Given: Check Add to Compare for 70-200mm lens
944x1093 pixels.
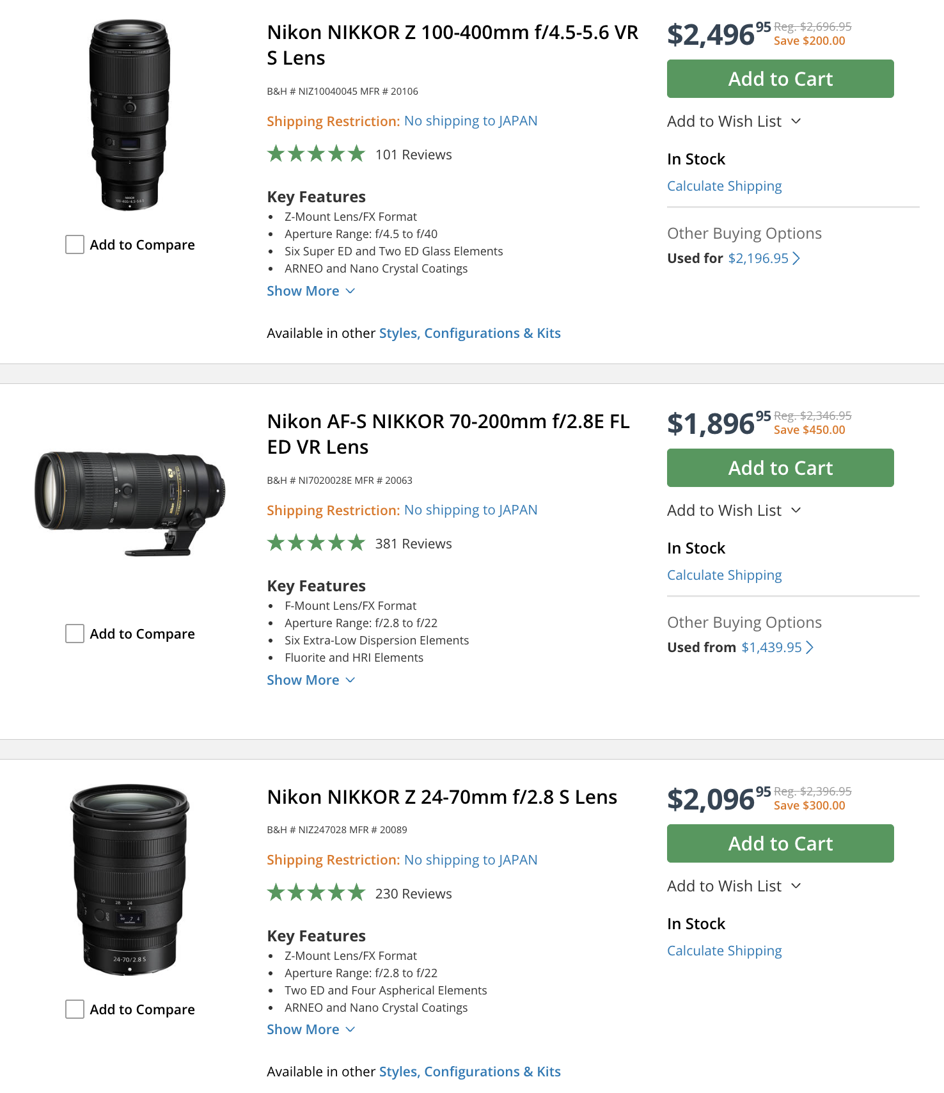Looking at the screenshot, I should click(x=75, y=634).
